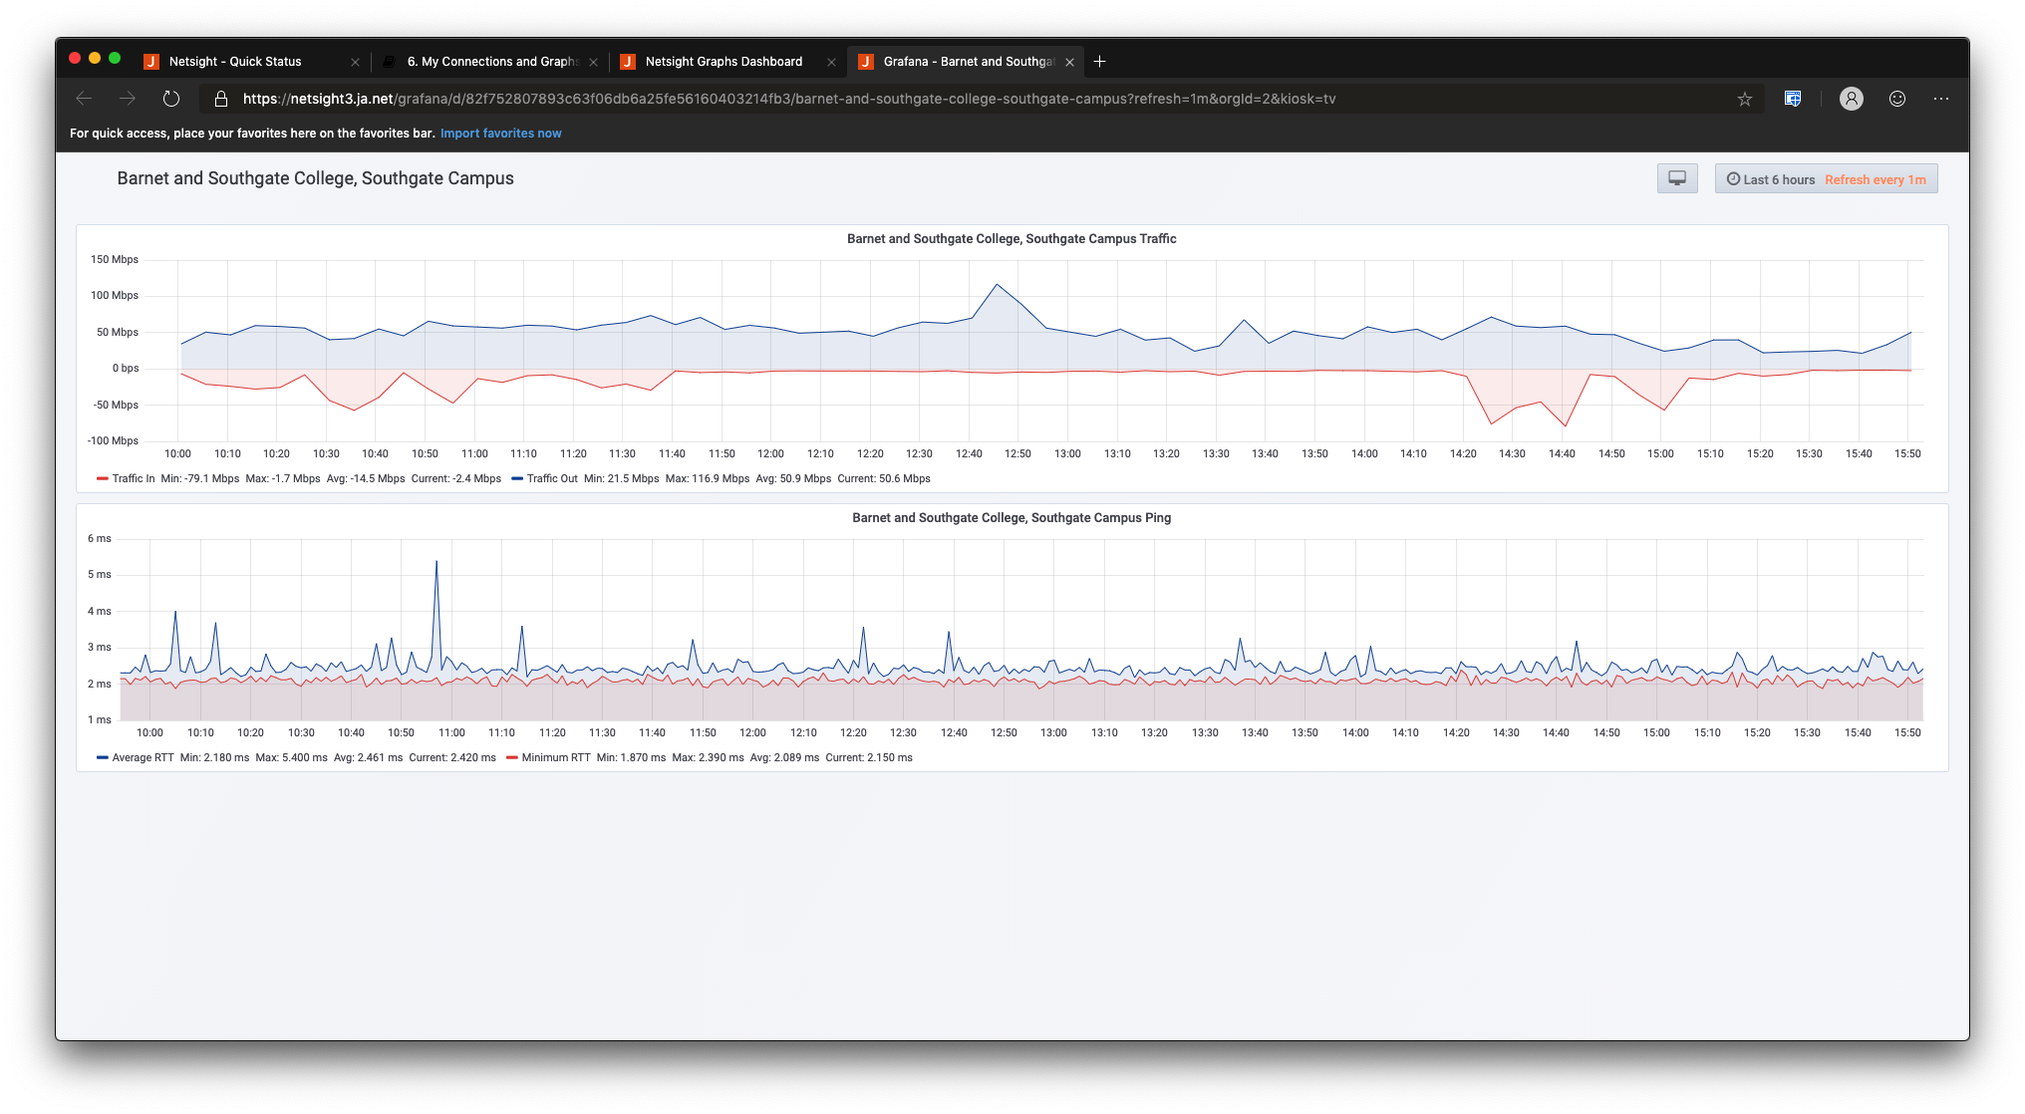The width and height of the screenshot is (2025, 1114).
Task: Switch to Netsight - Quick Status tab
Action: click(235, 62)
